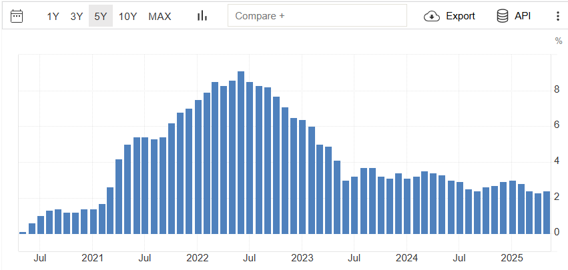Click the y-axis value 4

[557, 161]
